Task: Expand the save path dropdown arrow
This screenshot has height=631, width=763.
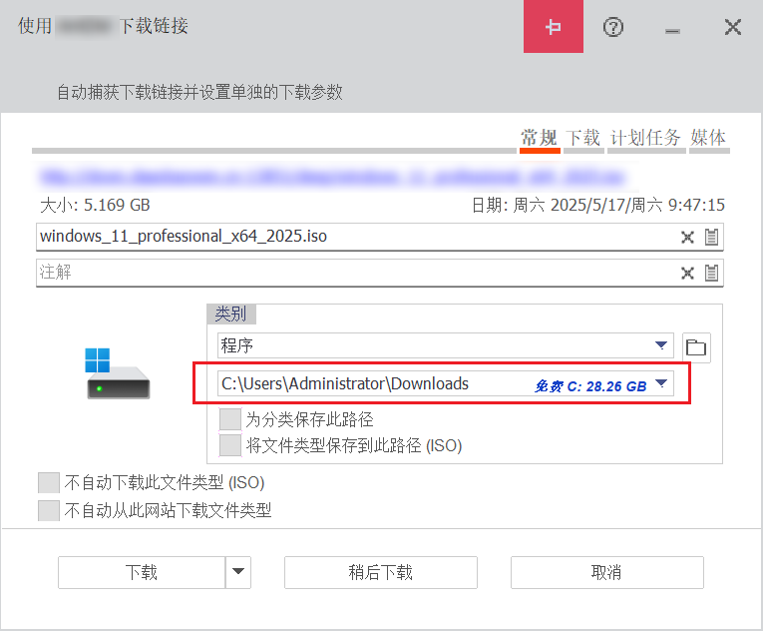Action: (661, 383)
